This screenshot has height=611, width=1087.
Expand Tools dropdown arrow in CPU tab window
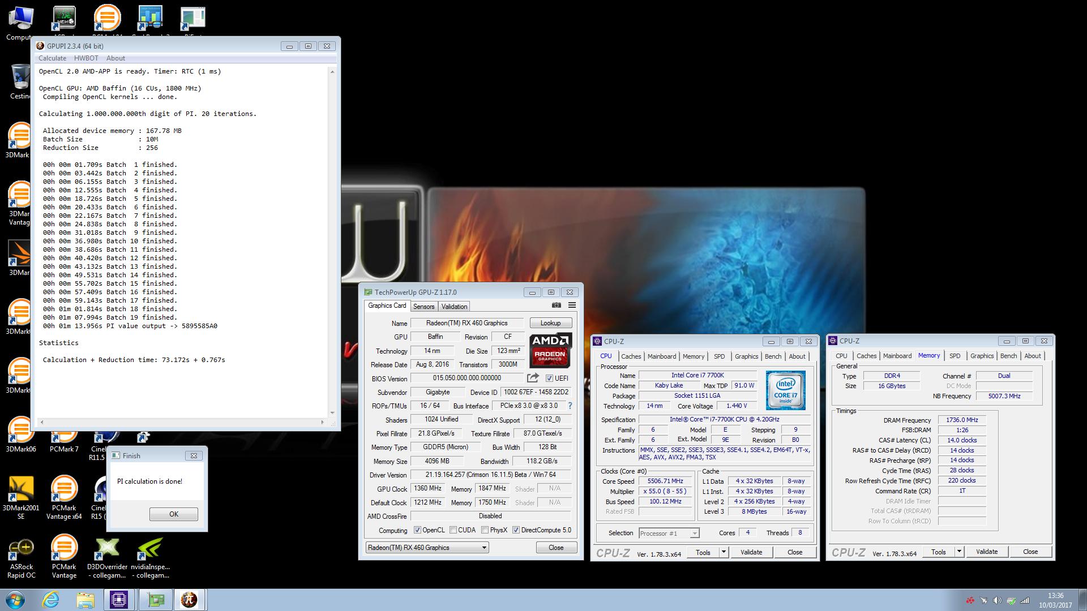tap(723, 552)
